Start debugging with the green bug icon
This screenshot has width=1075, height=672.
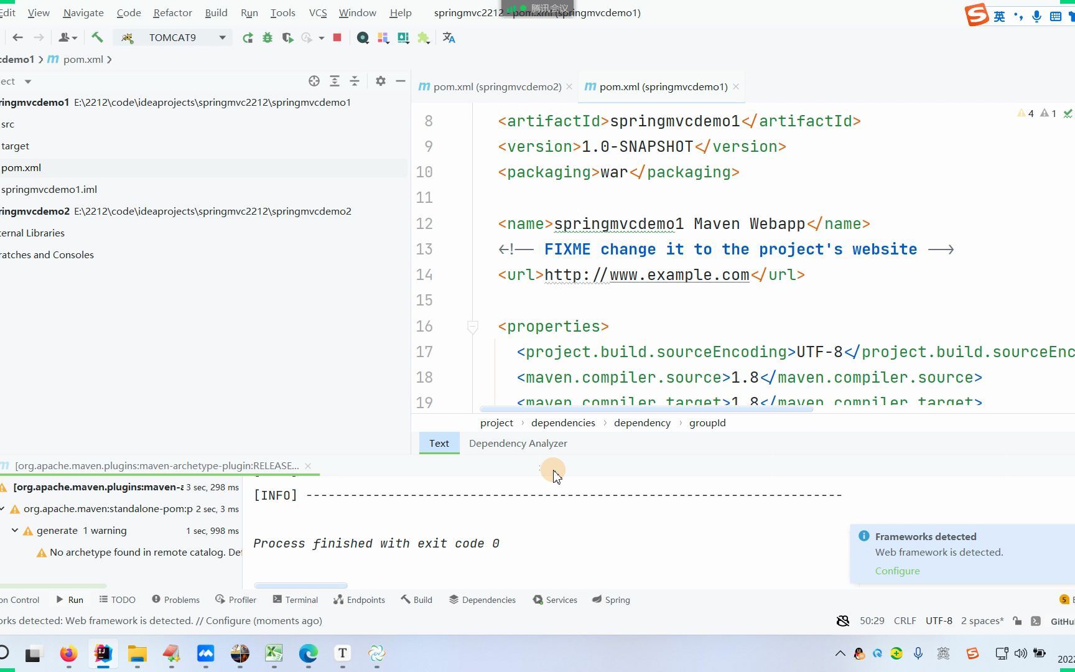tap(268, 38)
